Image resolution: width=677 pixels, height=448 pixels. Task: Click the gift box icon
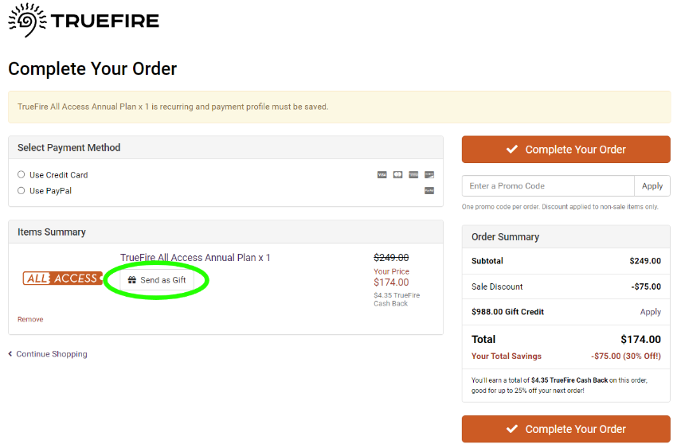(x=132, y=280)
